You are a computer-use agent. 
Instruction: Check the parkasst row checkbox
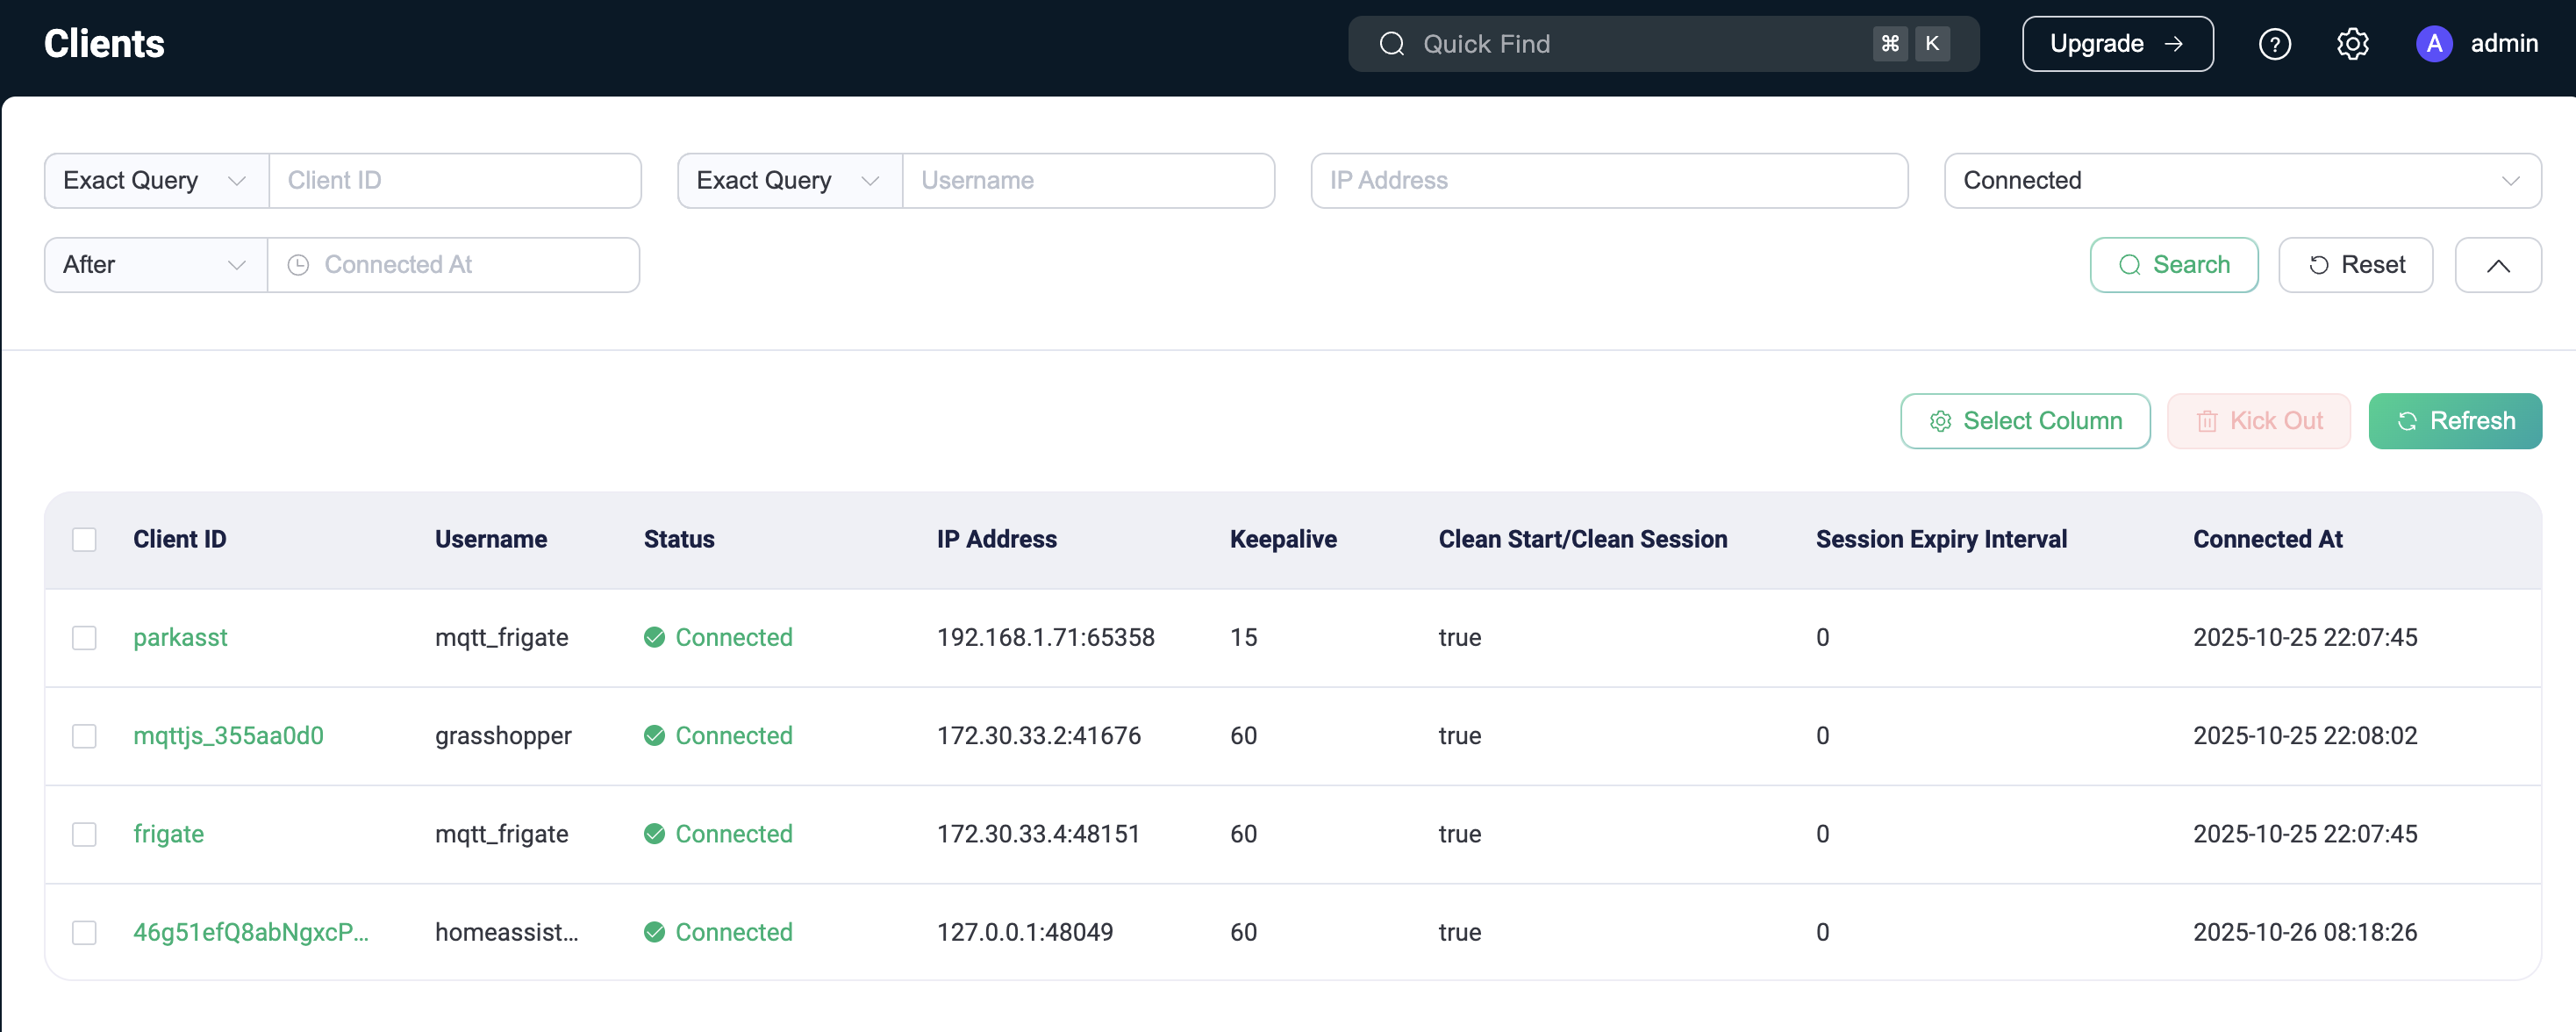tap(84, 638)
